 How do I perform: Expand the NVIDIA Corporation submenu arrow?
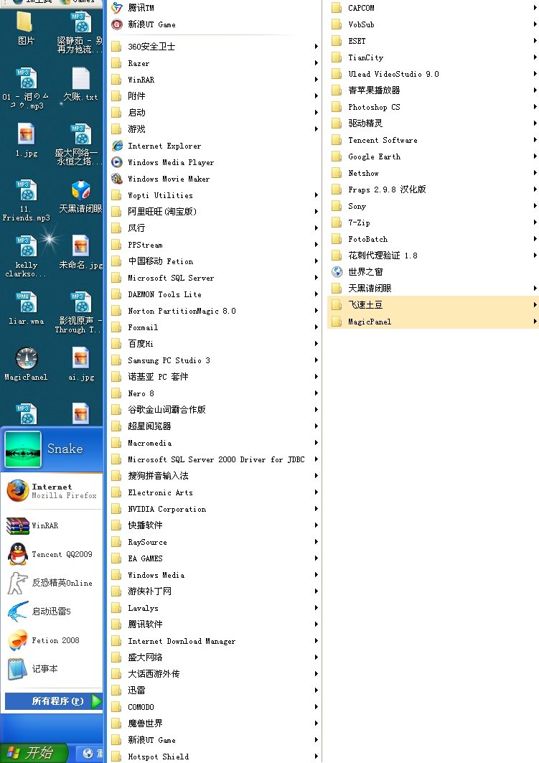coord(316,510)
